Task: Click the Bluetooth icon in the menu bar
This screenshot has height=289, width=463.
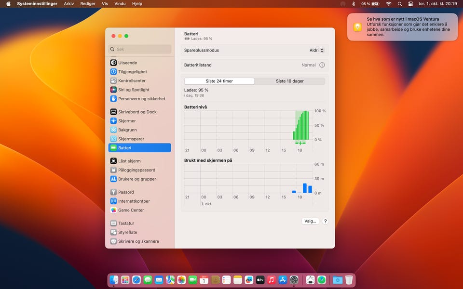Action: click(x=354, y=4)
